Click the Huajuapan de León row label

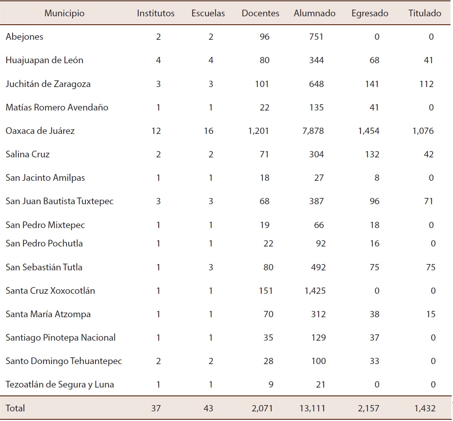click(46, 60)
